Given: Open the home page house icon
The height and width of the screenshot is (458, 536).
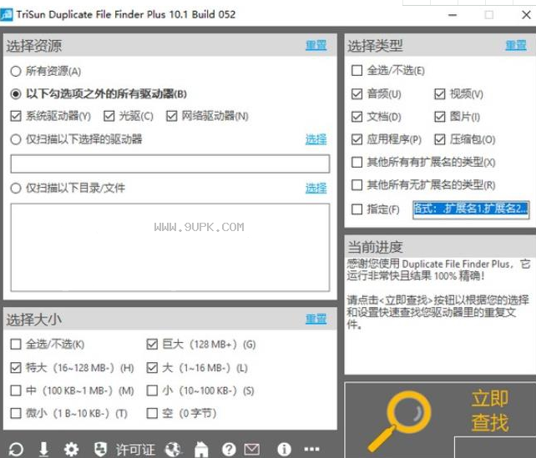Looking at the screenshot, I should [x=201, y=449].
